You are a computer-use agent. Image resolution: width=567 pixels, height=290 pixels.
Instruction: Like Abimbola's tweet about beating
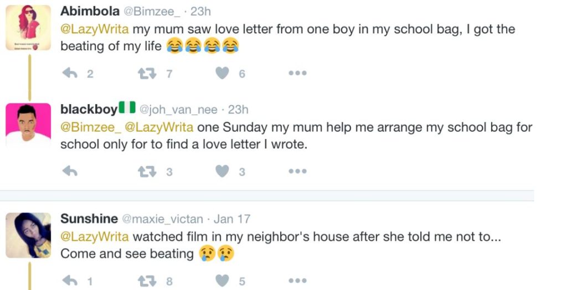pyautogui.click(x=222, y=74)
